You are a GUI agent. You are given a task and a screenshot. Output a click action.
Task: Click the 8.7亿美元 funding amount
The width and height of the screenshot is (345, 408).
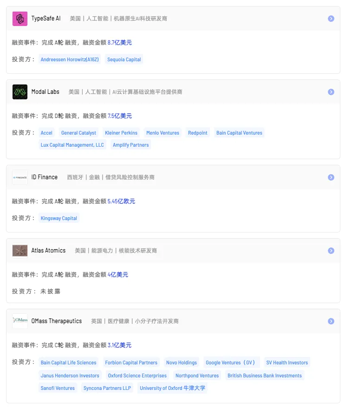pyautogui.click(x=120, y=42)
